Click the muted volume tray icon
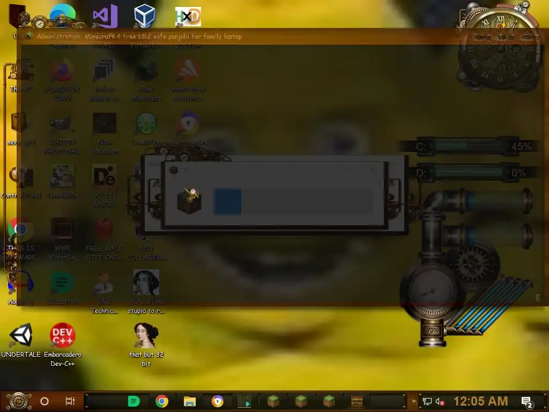Screen dimensions: 549x412 440,401
